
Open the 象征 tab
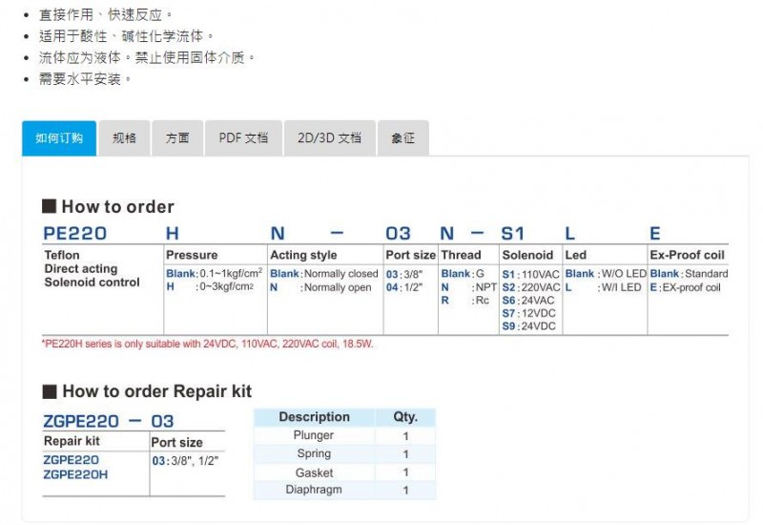point(402,137)
